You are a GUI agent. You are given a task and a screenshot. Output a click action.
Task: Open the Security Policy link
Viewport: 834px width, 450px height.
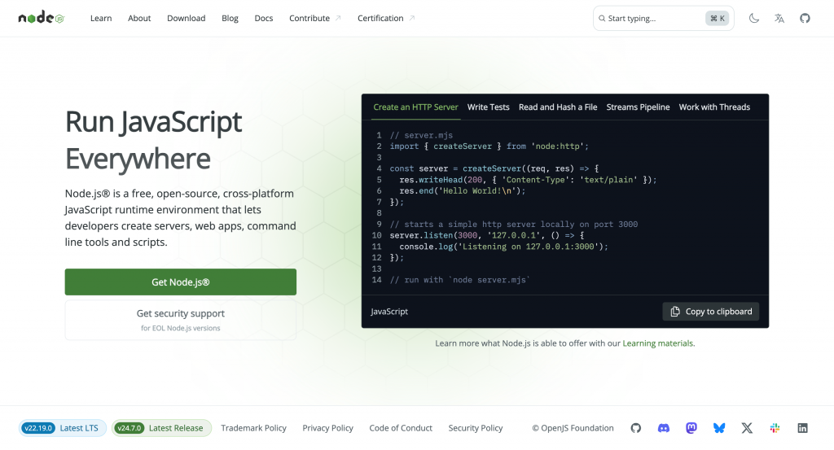[x=476, y=428]
